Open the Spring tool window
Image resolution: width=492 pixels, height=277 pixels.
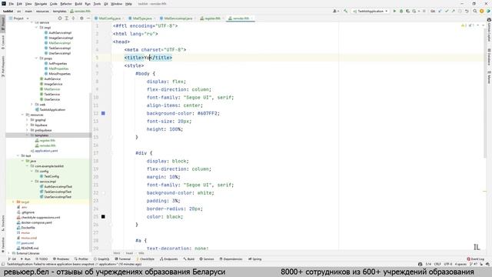click(254, 259)
